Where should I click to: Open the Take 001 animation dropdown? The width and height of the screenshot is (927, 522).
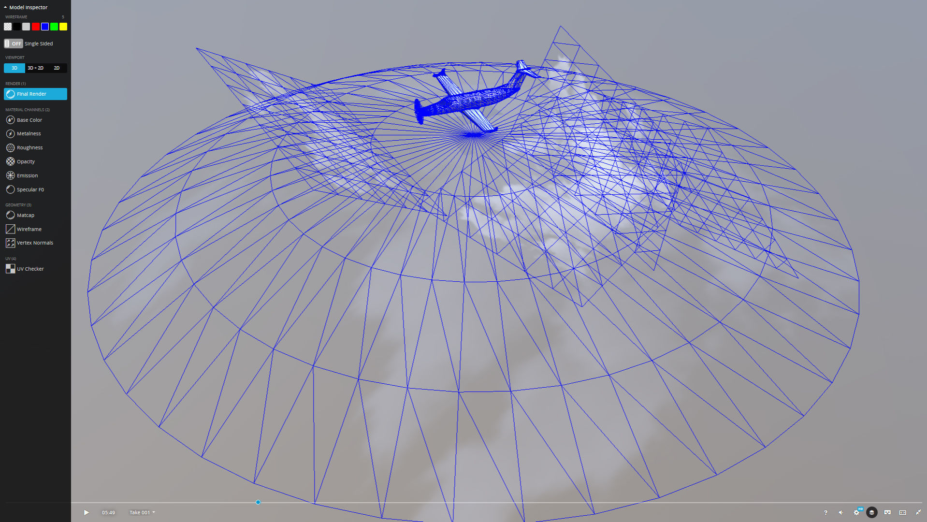pyautogui.click(x=142, y=512)
